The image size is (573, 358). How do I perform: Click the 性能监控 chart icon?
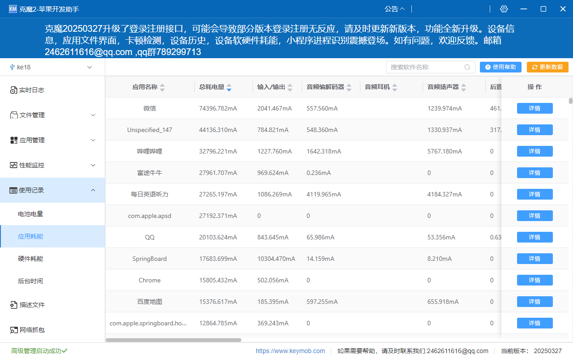click(x=13, y=165)
